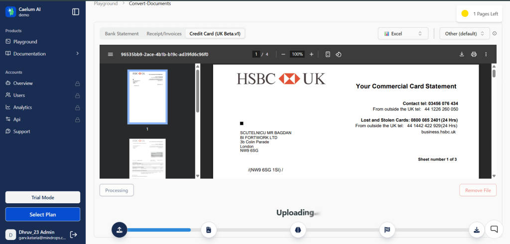Click the info icon next to Other dropdown
Image resolution: width=510 pixels, height=244 pixels.
coord(495,33)
